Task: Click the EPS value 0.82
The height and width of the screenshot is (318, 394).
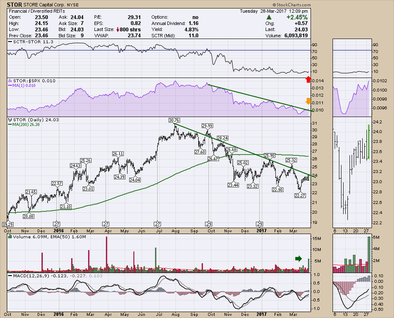Action: point(136,23)
